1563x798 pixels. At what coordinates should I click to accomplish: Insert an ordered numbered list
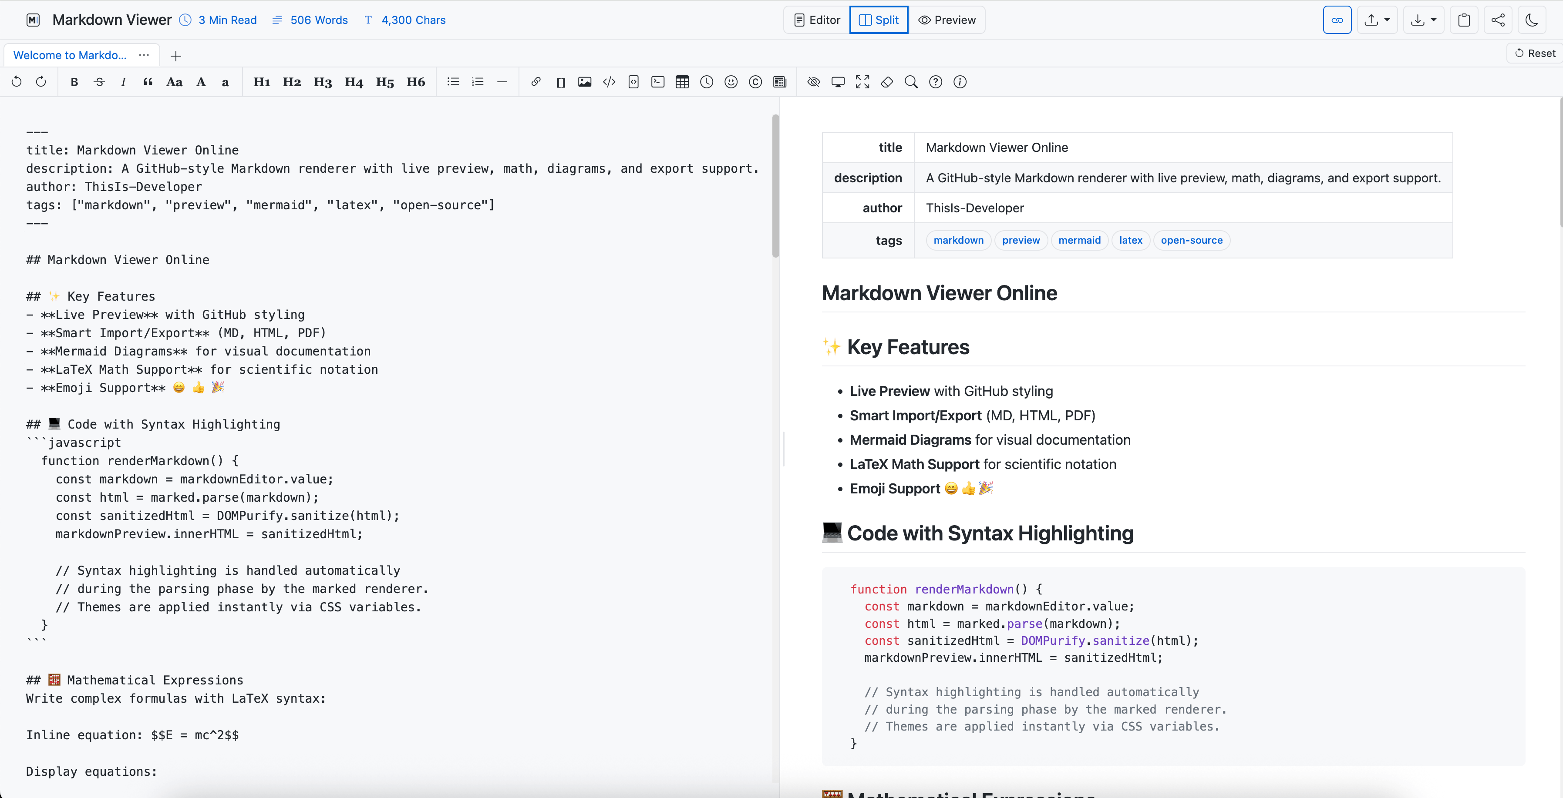(478, 82)
